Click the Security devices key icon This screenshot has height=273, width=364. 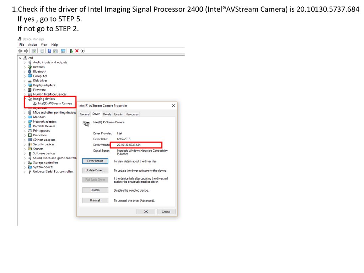pos(30,144)
